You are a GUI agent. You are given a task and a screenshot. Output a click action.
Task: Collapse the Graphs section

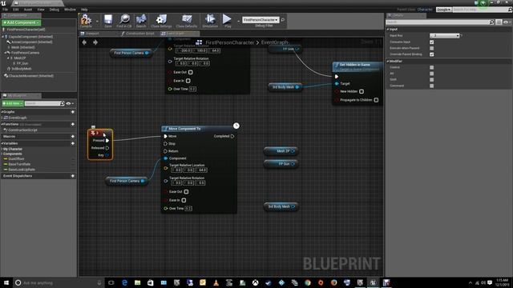pos(2,112)
